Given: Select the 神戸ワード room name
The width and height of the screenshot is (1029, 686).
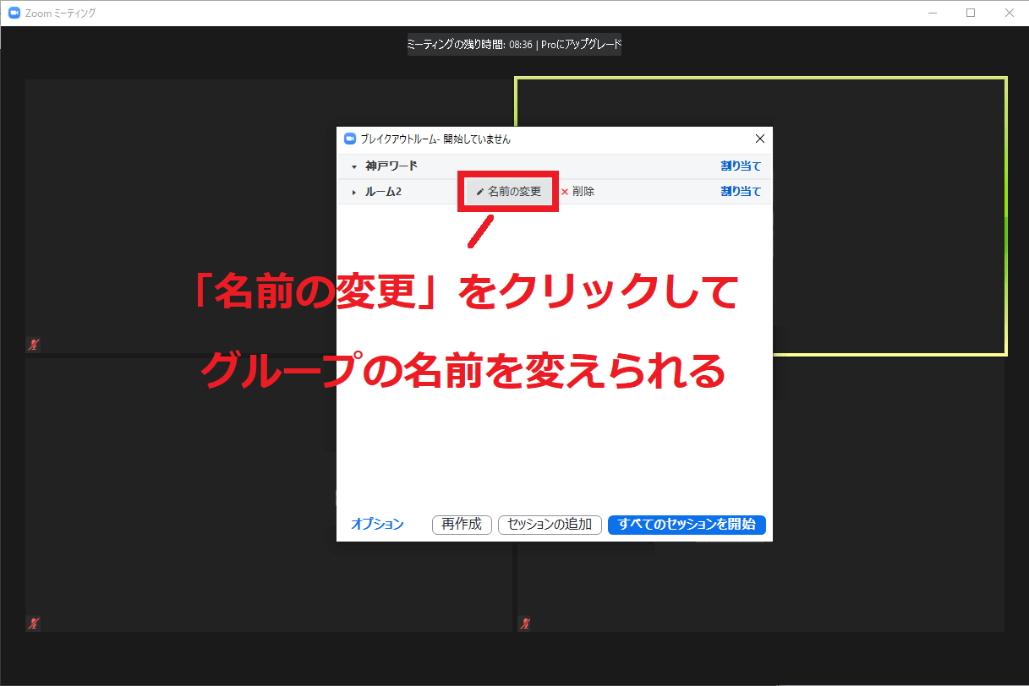Looking at the screenshot, I should [x=391, y=166].
